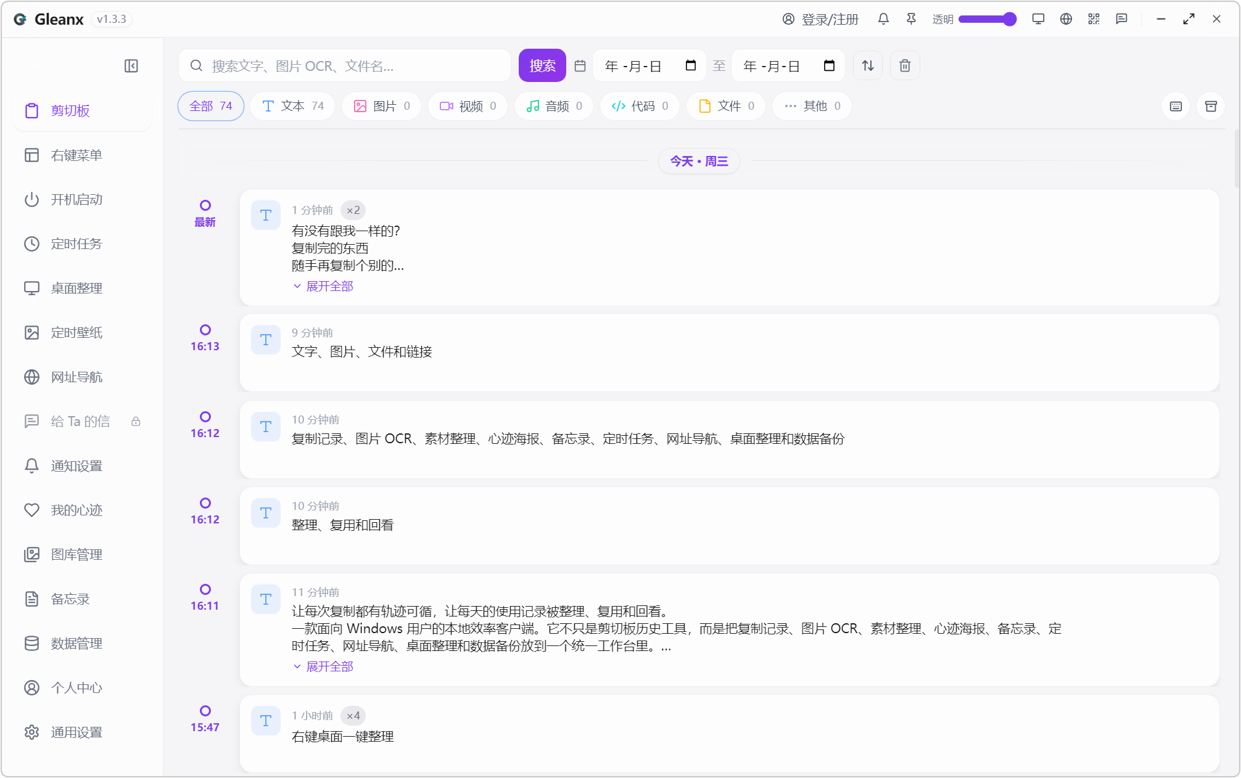Open 开机启动 in the sidebar

pos(82,200)
